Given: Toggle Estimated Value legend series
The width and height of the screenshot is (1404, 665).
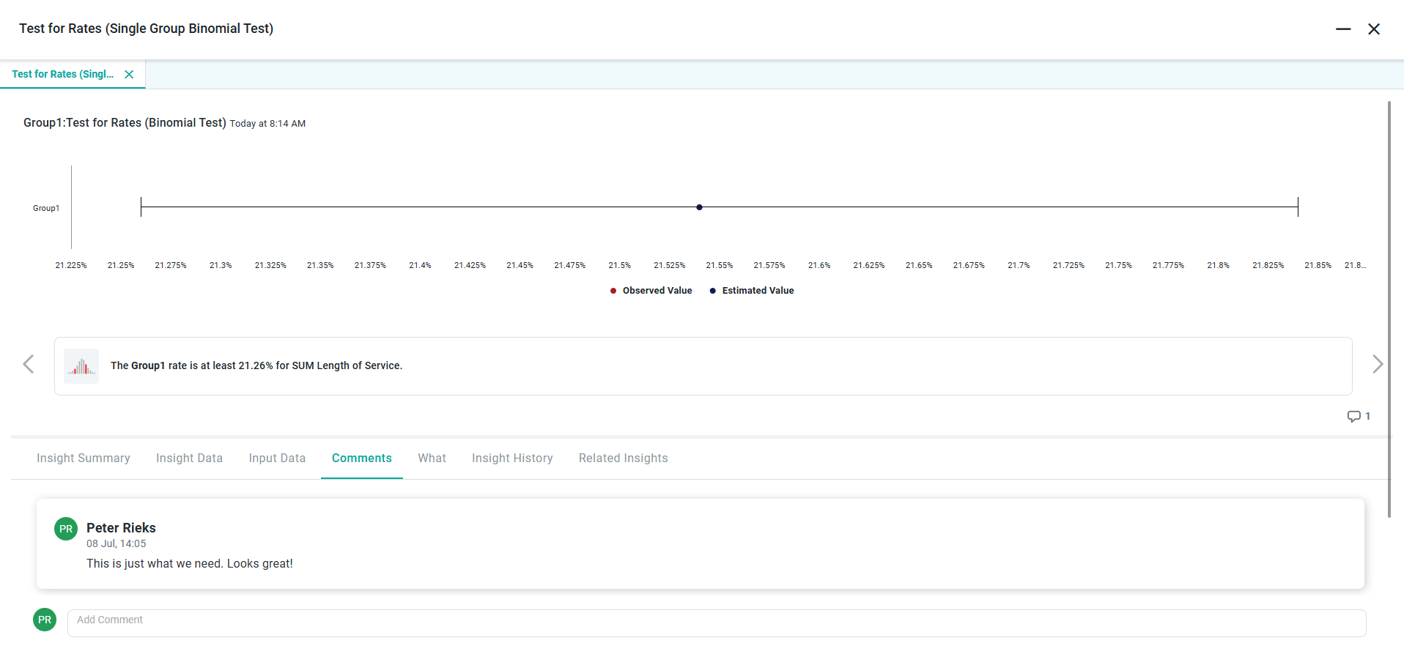Looking at the screenshot, I should tap(751, 291).
